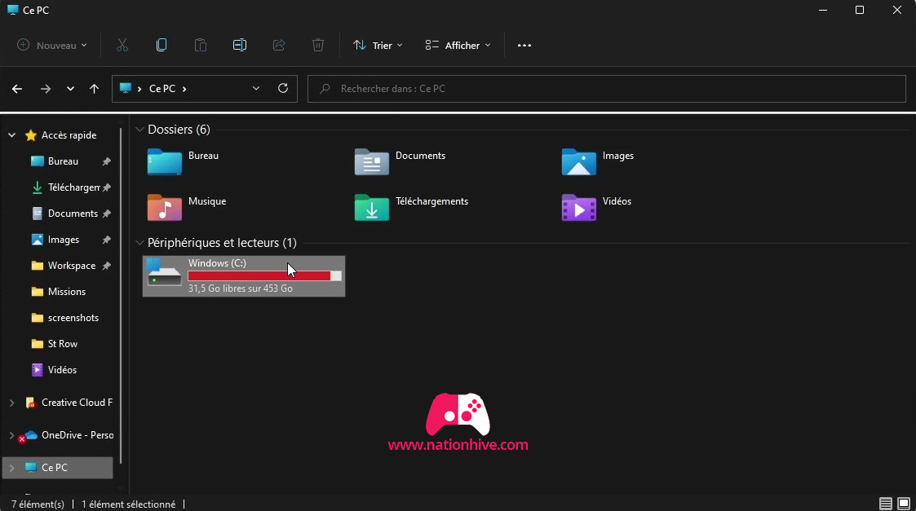Open the Trier sort dropdown
This screenshot has width=916, height=511.
[378, 45]
